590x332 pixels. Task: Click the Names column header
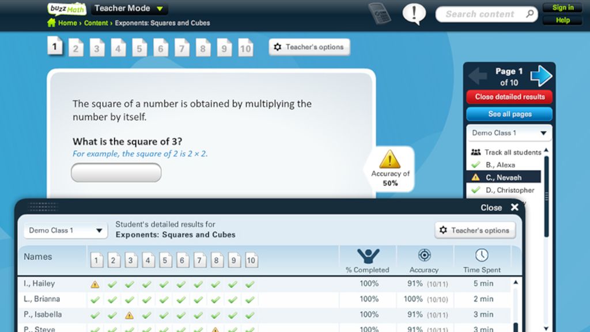click(x=37, y=257)
